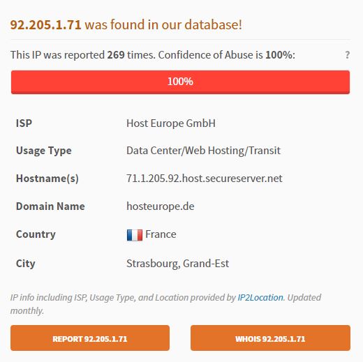This screenshot has width=363, height=362.
Task: Click the Strasbourg, Grand-Est city value
Action: (177, 264)
